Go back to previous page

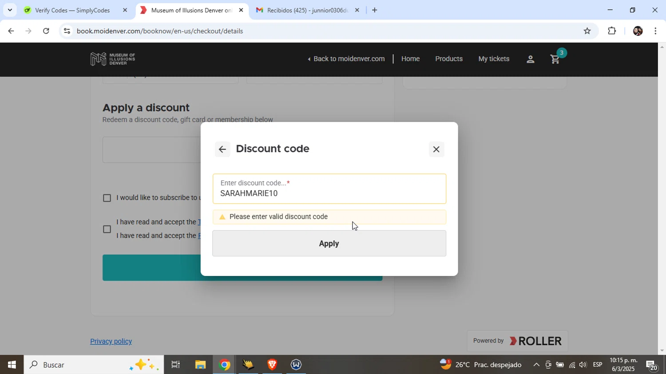coord(11,31)
